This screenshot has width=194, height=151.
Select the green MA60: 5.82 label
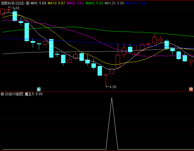point(94,3)
